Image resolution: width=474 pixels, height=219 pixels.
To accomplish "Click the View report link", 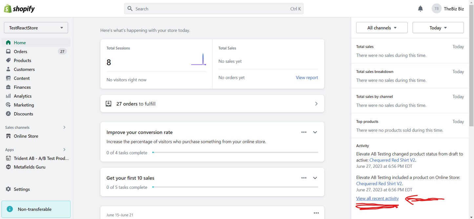I will (307, 78).
